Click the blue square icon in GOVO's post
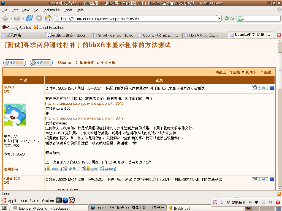Viewport: 282px width, 211px height. [x=272, y=88]
